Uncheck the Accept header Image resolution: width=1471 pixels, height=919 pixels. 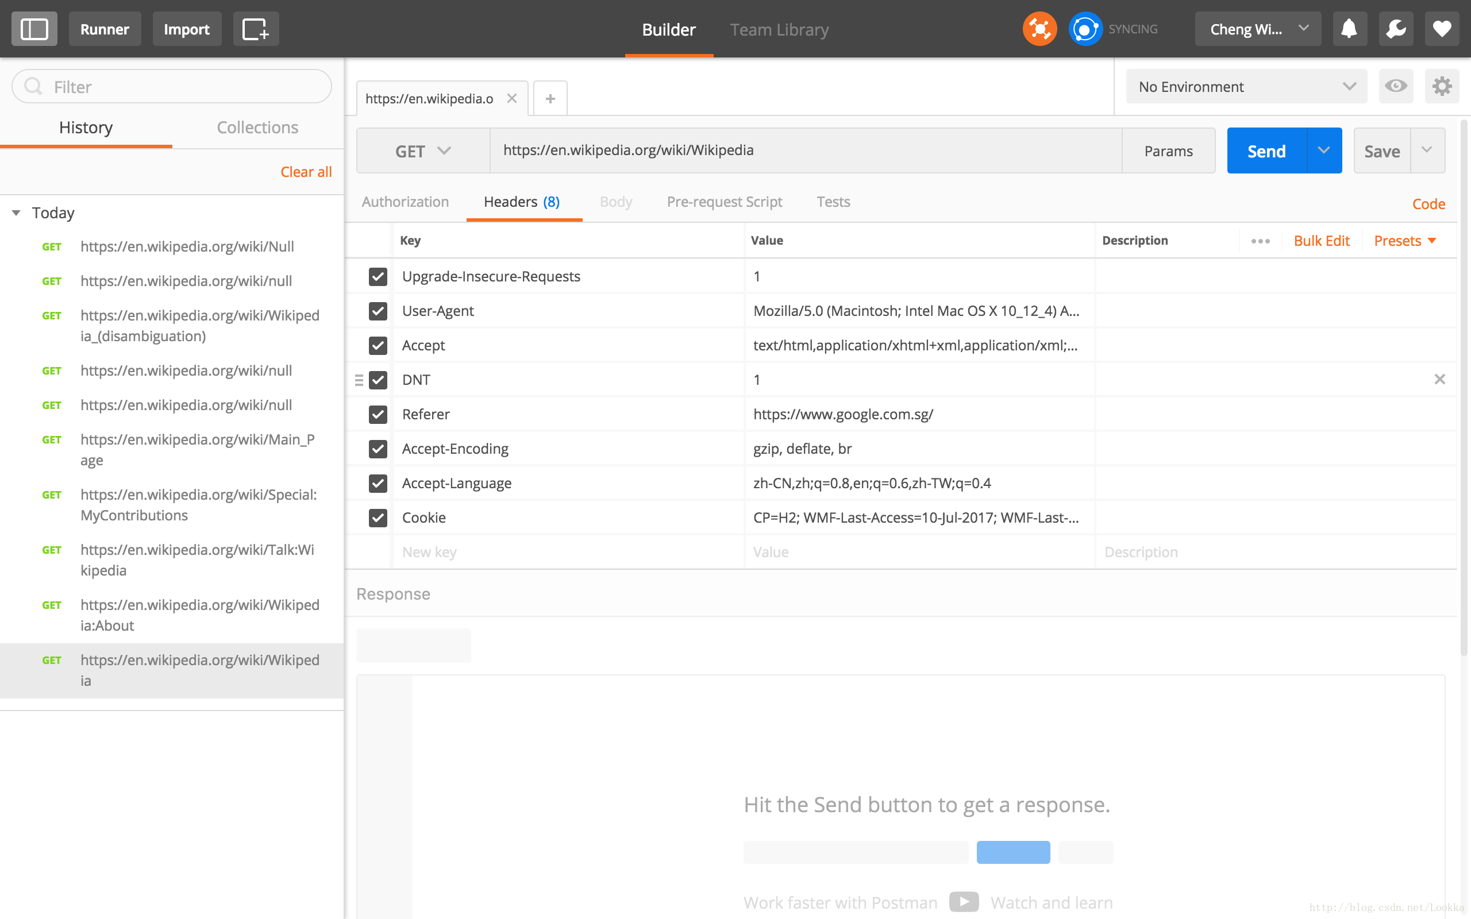(x=378, y=345)
